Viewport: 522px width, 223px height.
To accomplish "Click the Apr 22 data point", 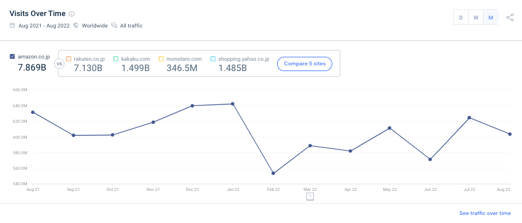I will point(350,151).
